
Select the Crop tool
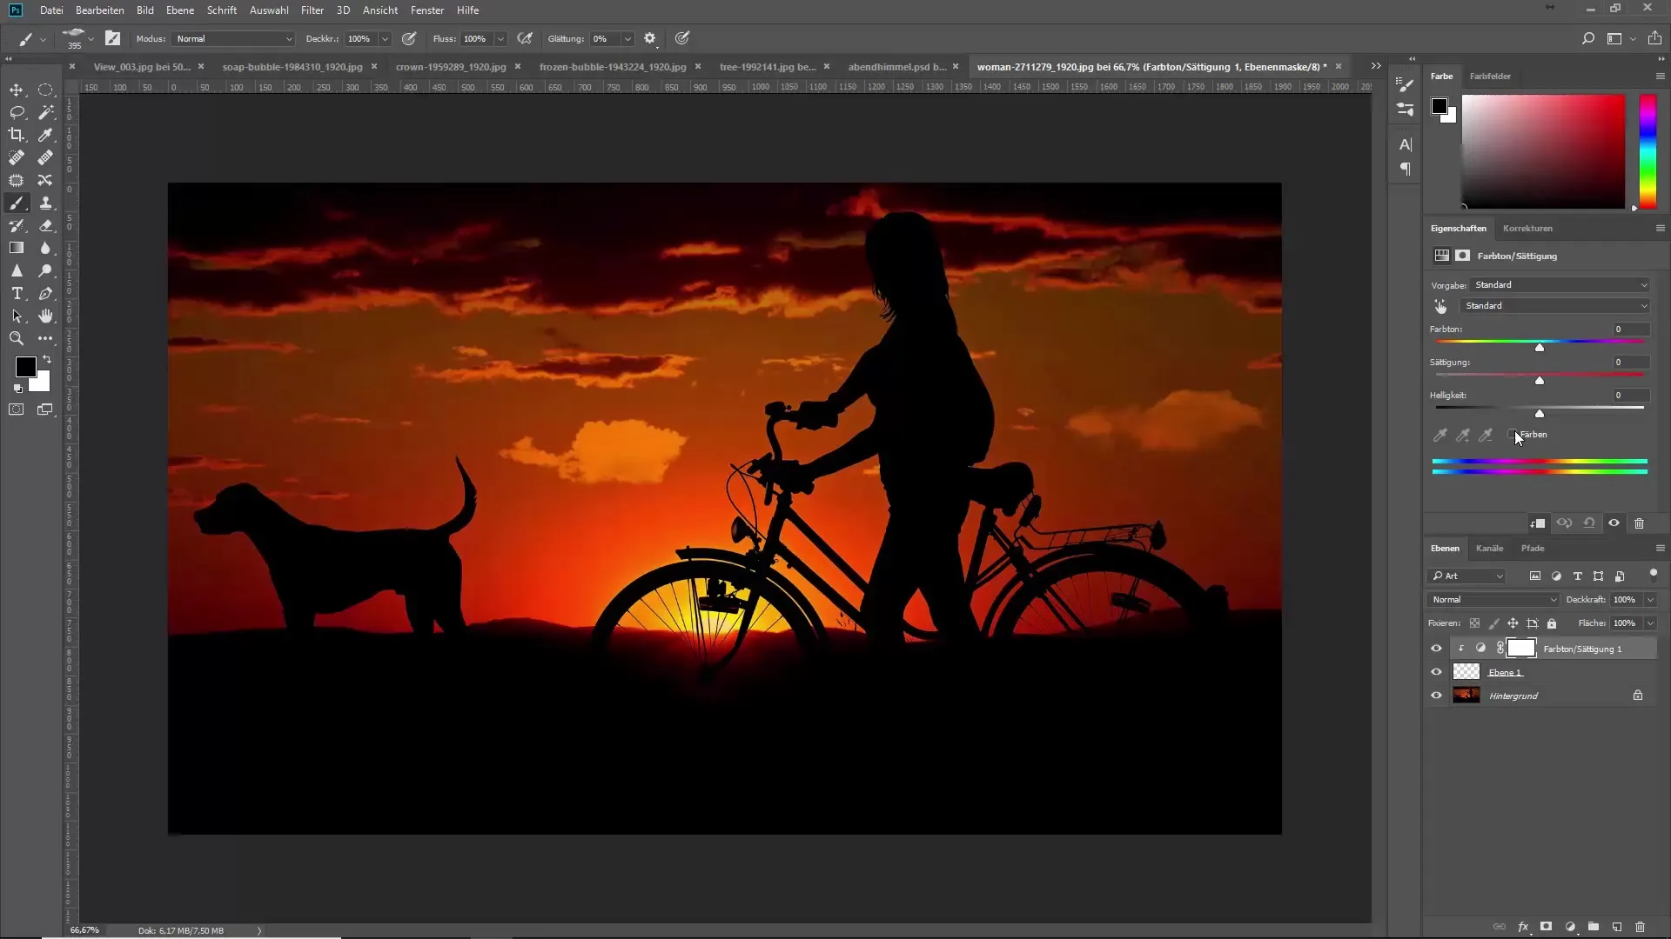pyautogui.click(x=17, y=135)
